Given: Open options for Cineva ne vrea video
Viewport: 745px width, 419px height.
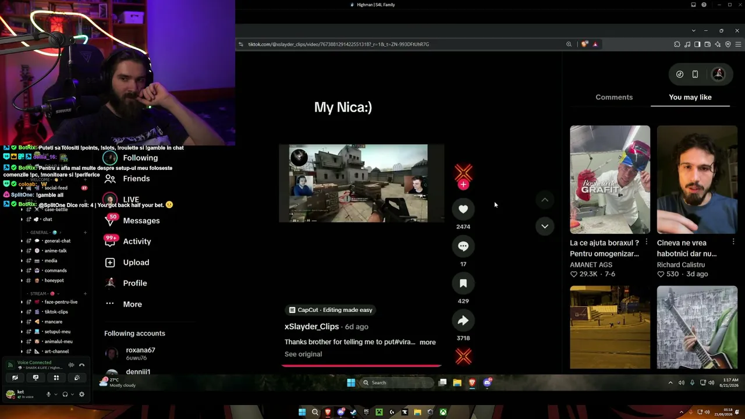Looking at the screenshot, I should [733, 242].
